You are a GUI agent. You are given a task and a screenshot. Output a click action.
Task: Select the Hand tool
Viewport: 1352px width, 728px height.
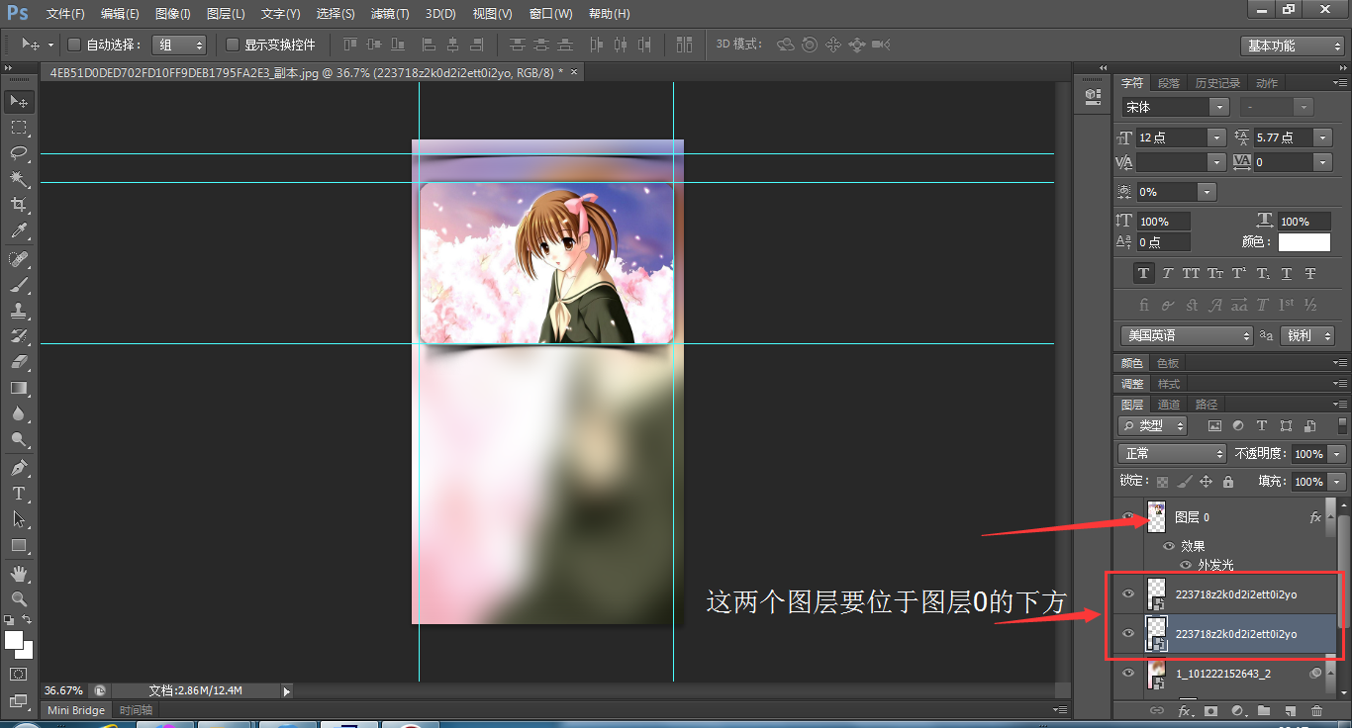19,573
